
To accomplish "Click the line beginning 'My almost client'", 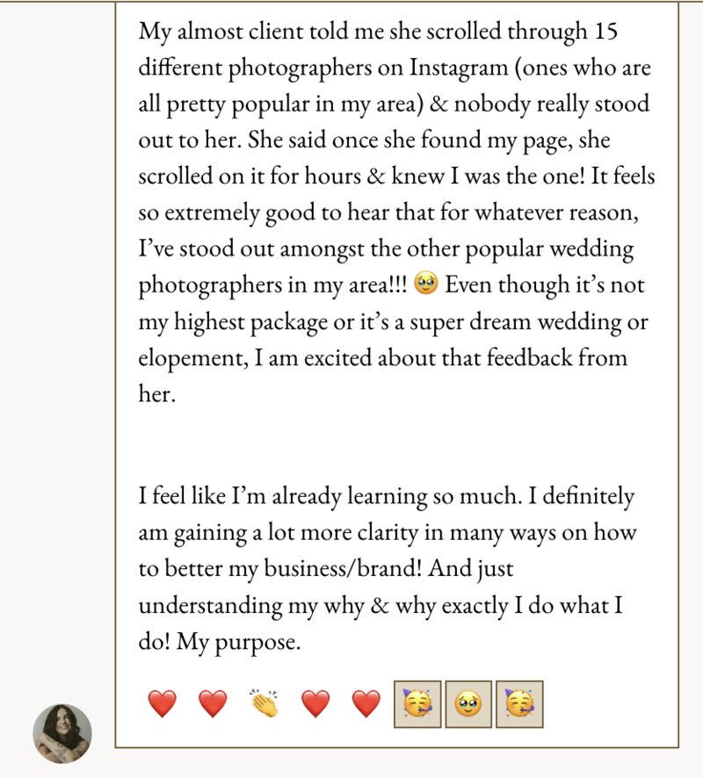I will pyautogui.click(x=378, y=32).
